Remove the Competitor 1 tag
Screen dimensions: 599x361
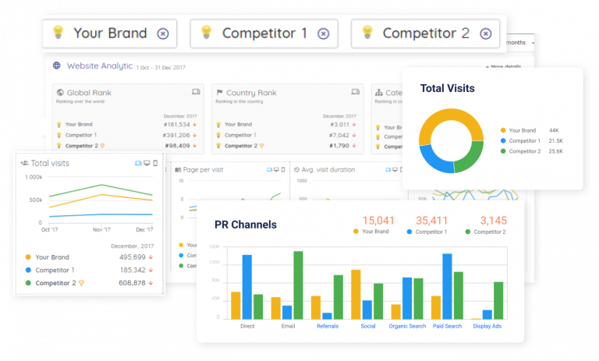(323, 34)
